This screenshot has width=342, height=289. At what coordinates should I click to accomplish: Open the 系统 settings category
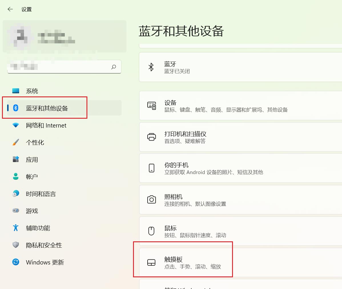coord(32,91)
